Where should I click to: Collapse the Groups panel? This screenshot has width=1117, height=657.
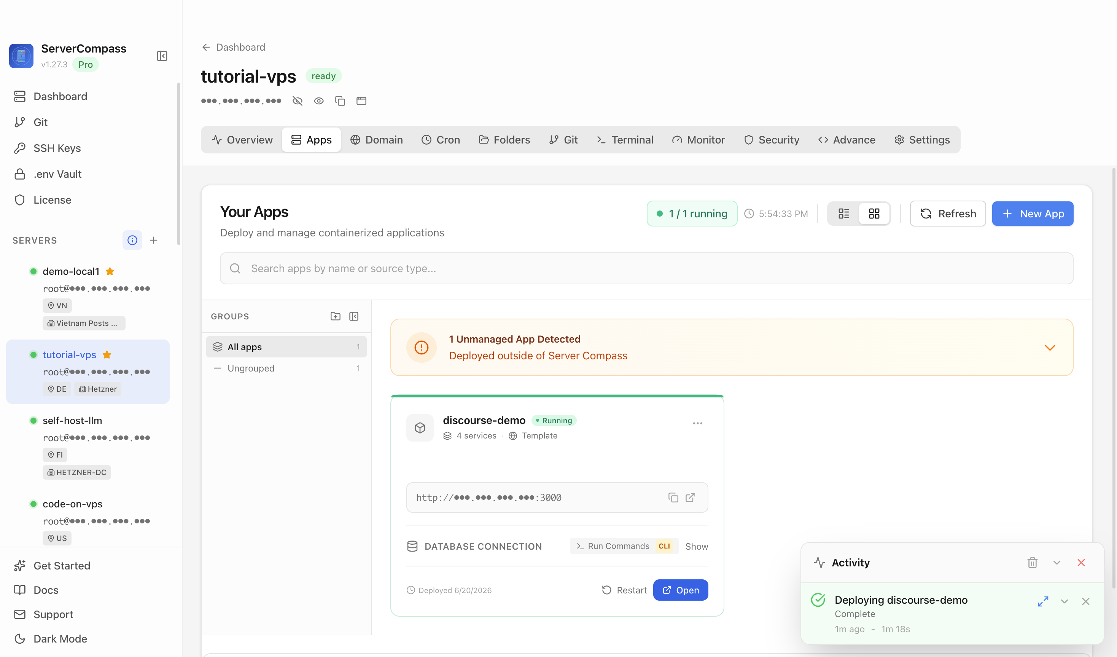coord(354,316)
